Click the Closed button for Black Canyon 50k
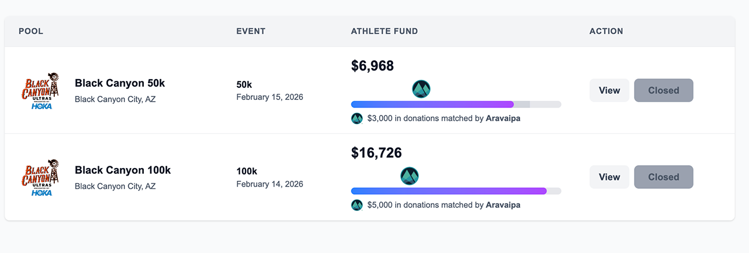Screen dimensions: 749x253 [663, 90]
